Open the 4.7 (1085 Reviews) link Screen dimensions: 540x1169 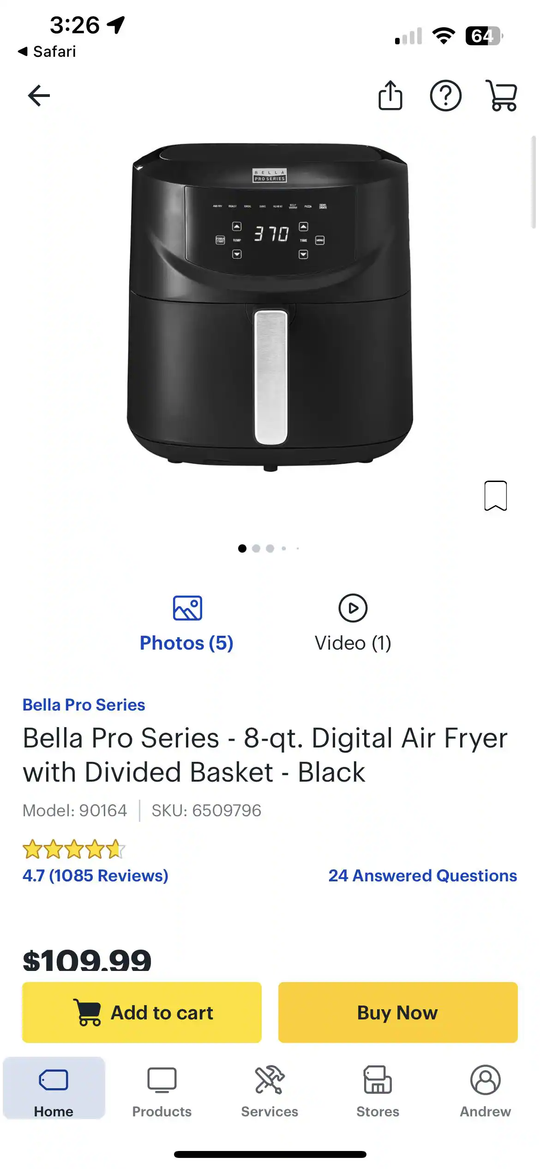pos(96,875)
